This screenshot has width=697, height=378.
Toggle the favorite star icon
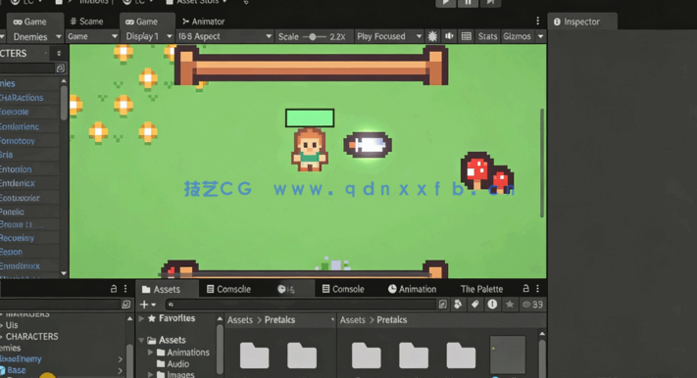click(510, 305)
